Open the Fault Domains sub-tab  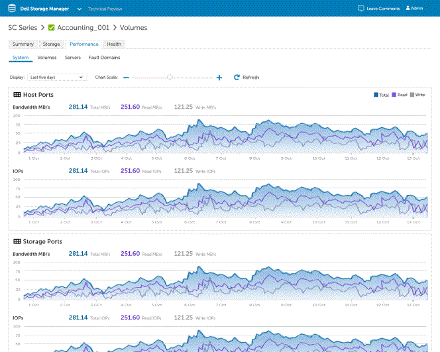pos(105,58)
